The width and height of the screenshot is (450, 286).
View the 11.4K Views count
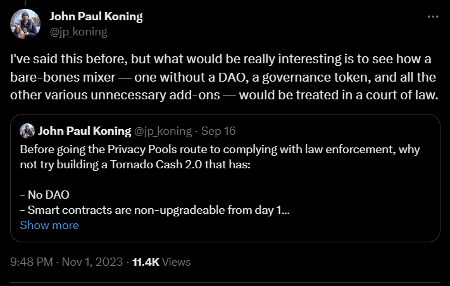pos(161,261)
